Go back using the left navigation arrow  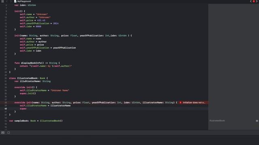[x=7, y=1]
